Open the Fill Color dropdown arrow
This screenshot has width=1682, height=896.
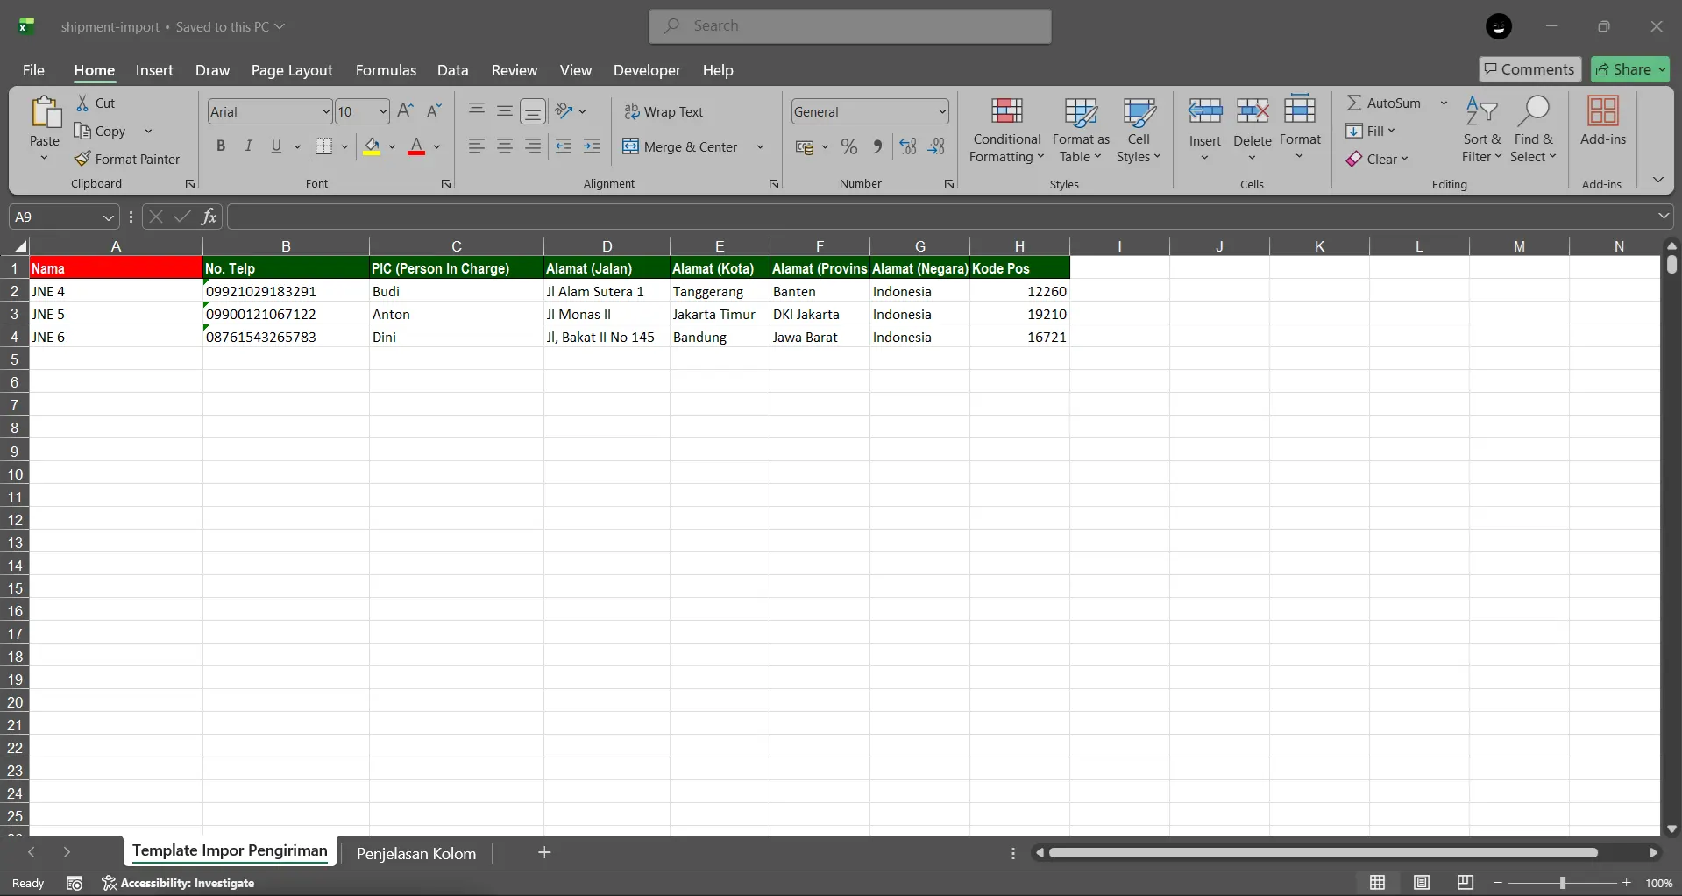[x=393, y=146]
